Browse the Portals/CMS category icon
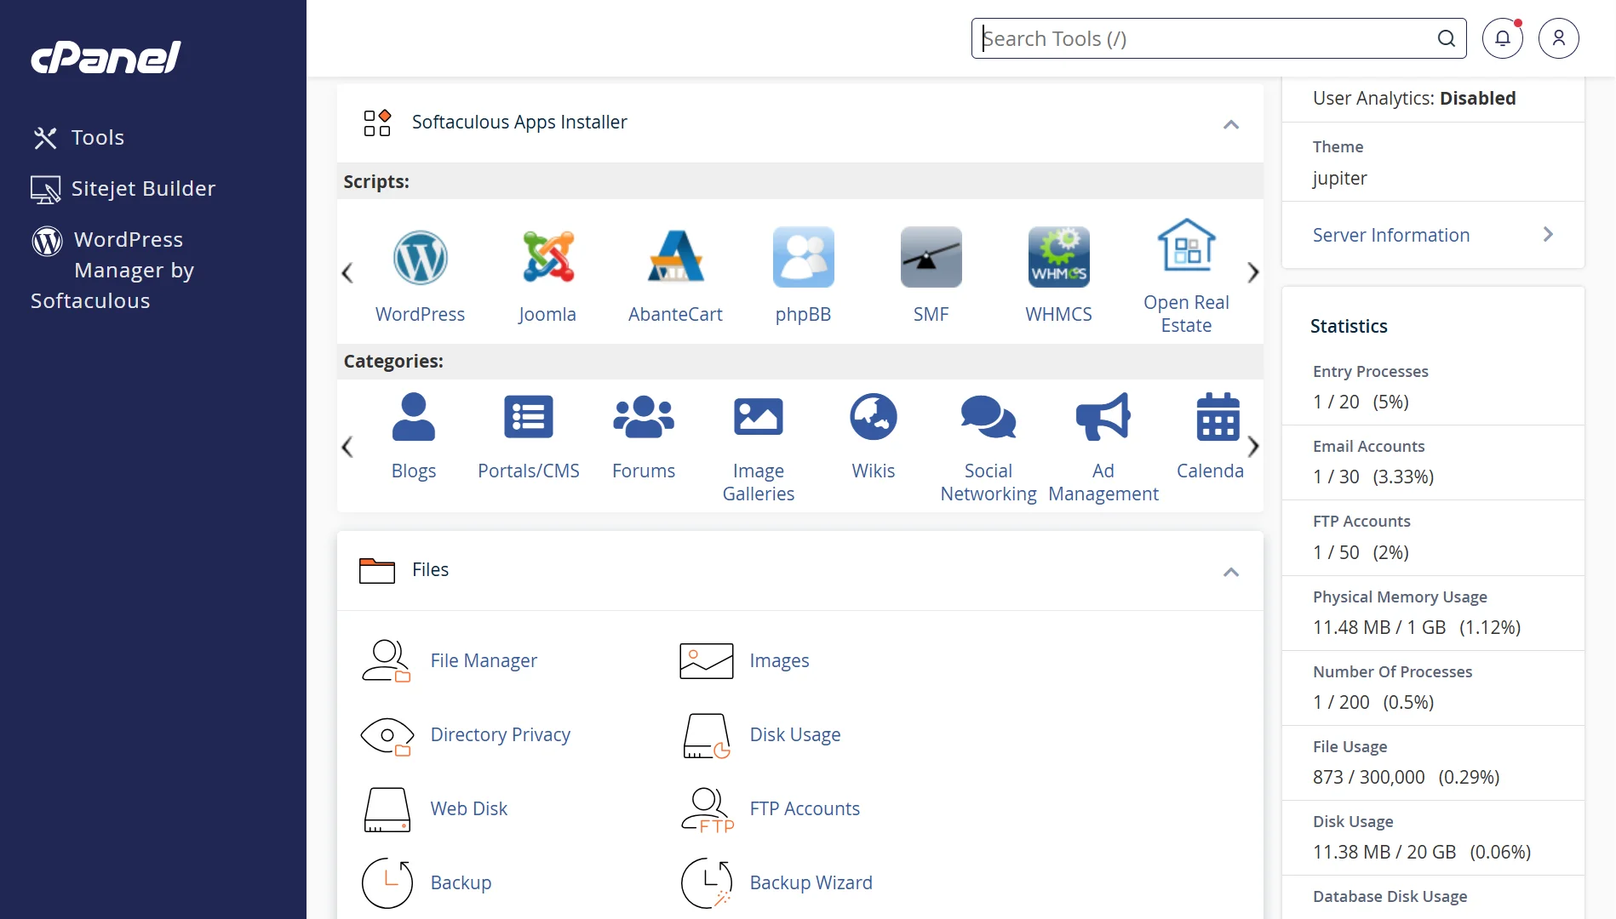The image size is (1616, 919). [529, 417]
